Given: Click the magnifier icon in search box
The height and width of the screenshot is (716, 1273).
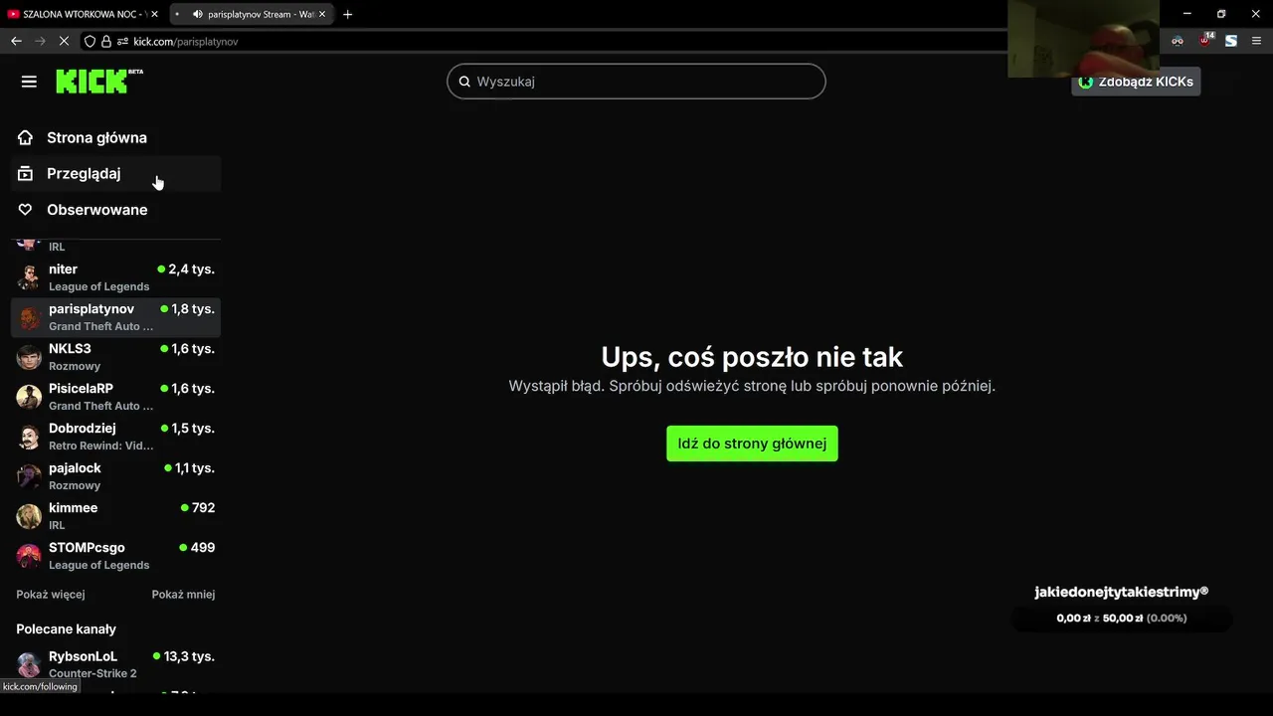Looking at the screenshot, I should pyautogui.click(x=464, y=82).
